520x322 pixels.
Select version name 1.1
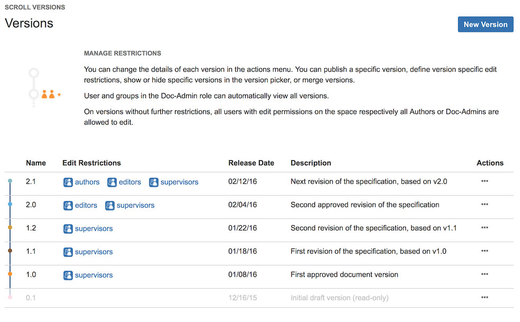(31, 251)
